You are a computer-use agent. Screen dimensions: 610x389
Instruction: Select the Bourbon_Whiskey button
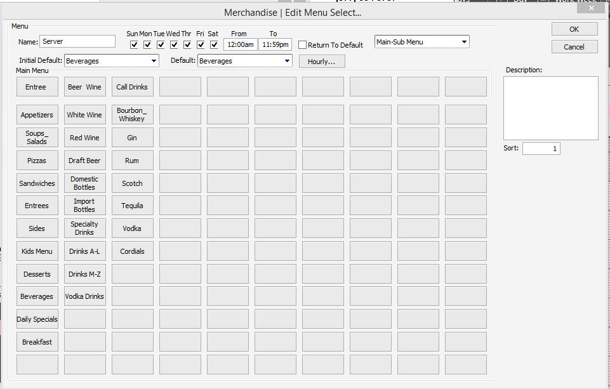tap(132, 115)
